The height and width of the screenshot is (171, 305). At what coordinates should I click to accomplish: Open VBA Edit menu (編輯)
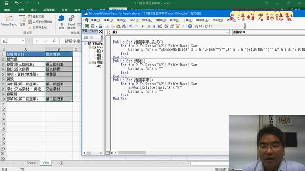click(x=108, y=20)
